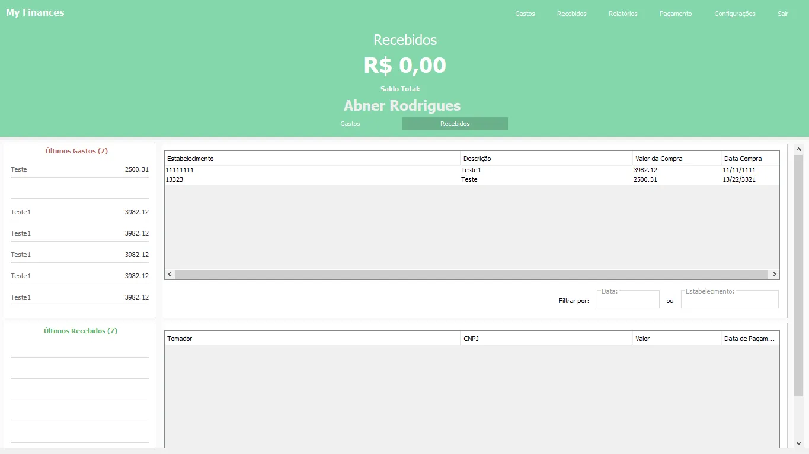Click the Data Compra column header

point(749,159)
